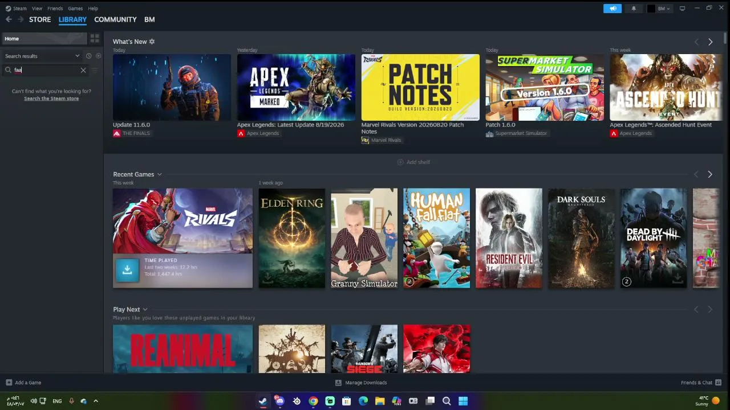Image resolution: width=730 pixels, height=410 pixels.
Task: Switch the library to collections grid view
Action: click(x=95, y=38)
